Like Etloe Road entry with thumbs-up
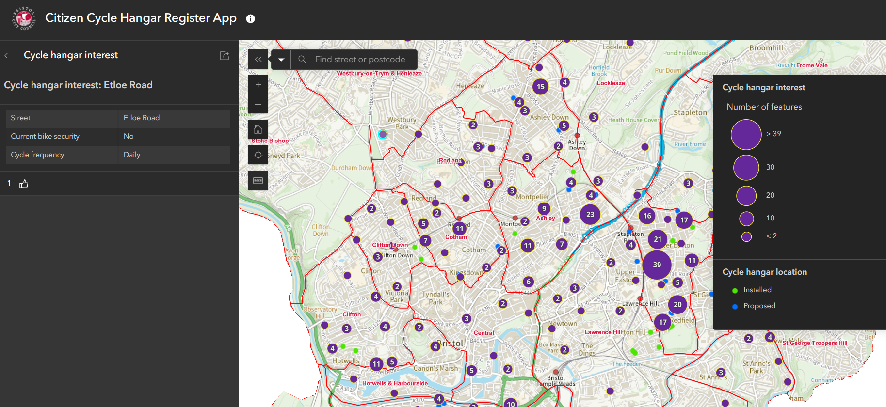 tap(24, 184)
